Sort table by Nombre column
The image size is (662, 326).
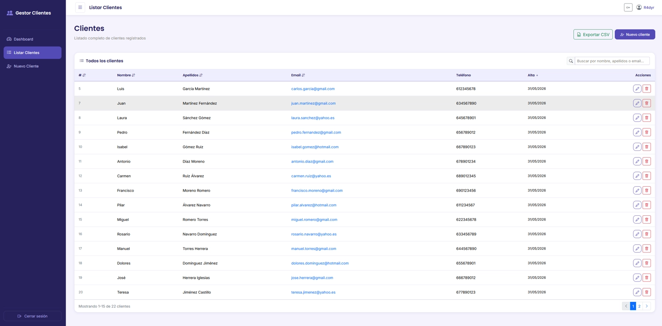(x=126, y=75)
